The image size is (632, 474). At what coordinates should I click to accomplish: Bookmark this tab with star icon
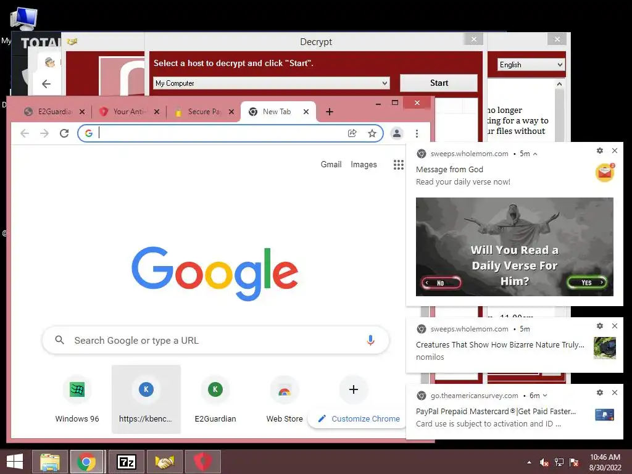(372, 133)
